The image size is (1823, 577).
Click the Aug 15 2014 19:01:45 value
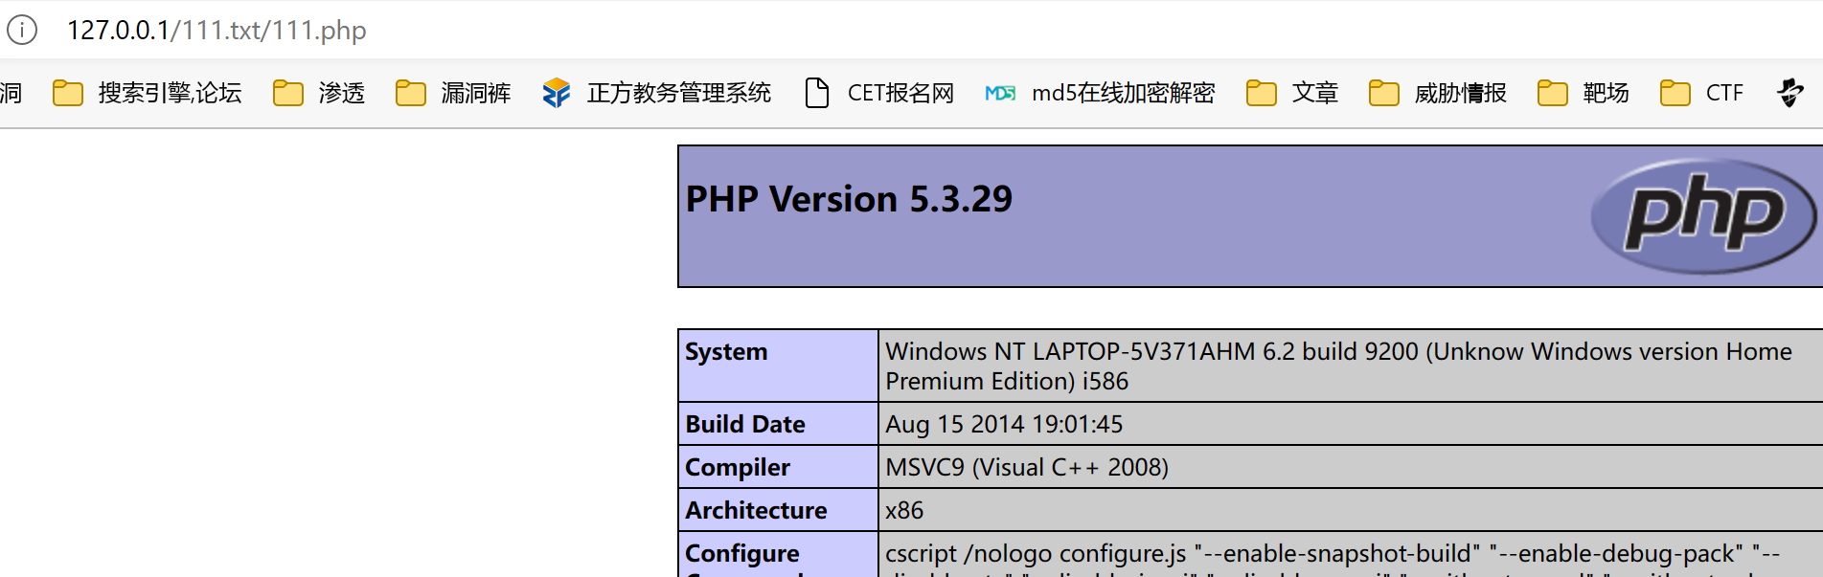pyautogui.click(x=1004, y=424)
